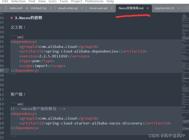Click the text '客户端：'
189x140 pixels.
(x=18, y=94)
